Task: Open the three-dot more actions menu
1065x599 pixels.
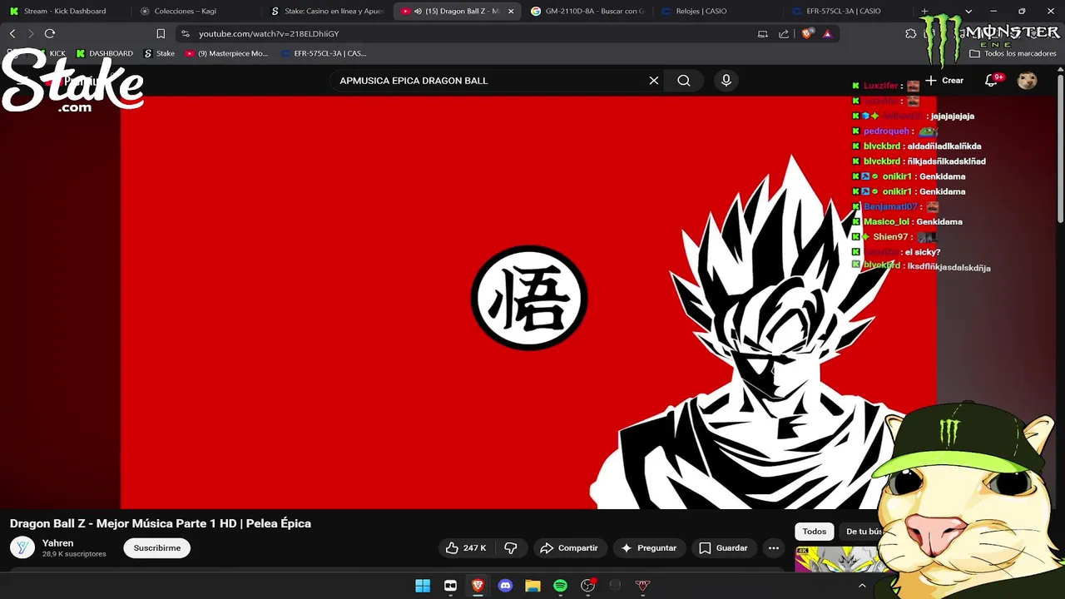Action: [774, 548]
